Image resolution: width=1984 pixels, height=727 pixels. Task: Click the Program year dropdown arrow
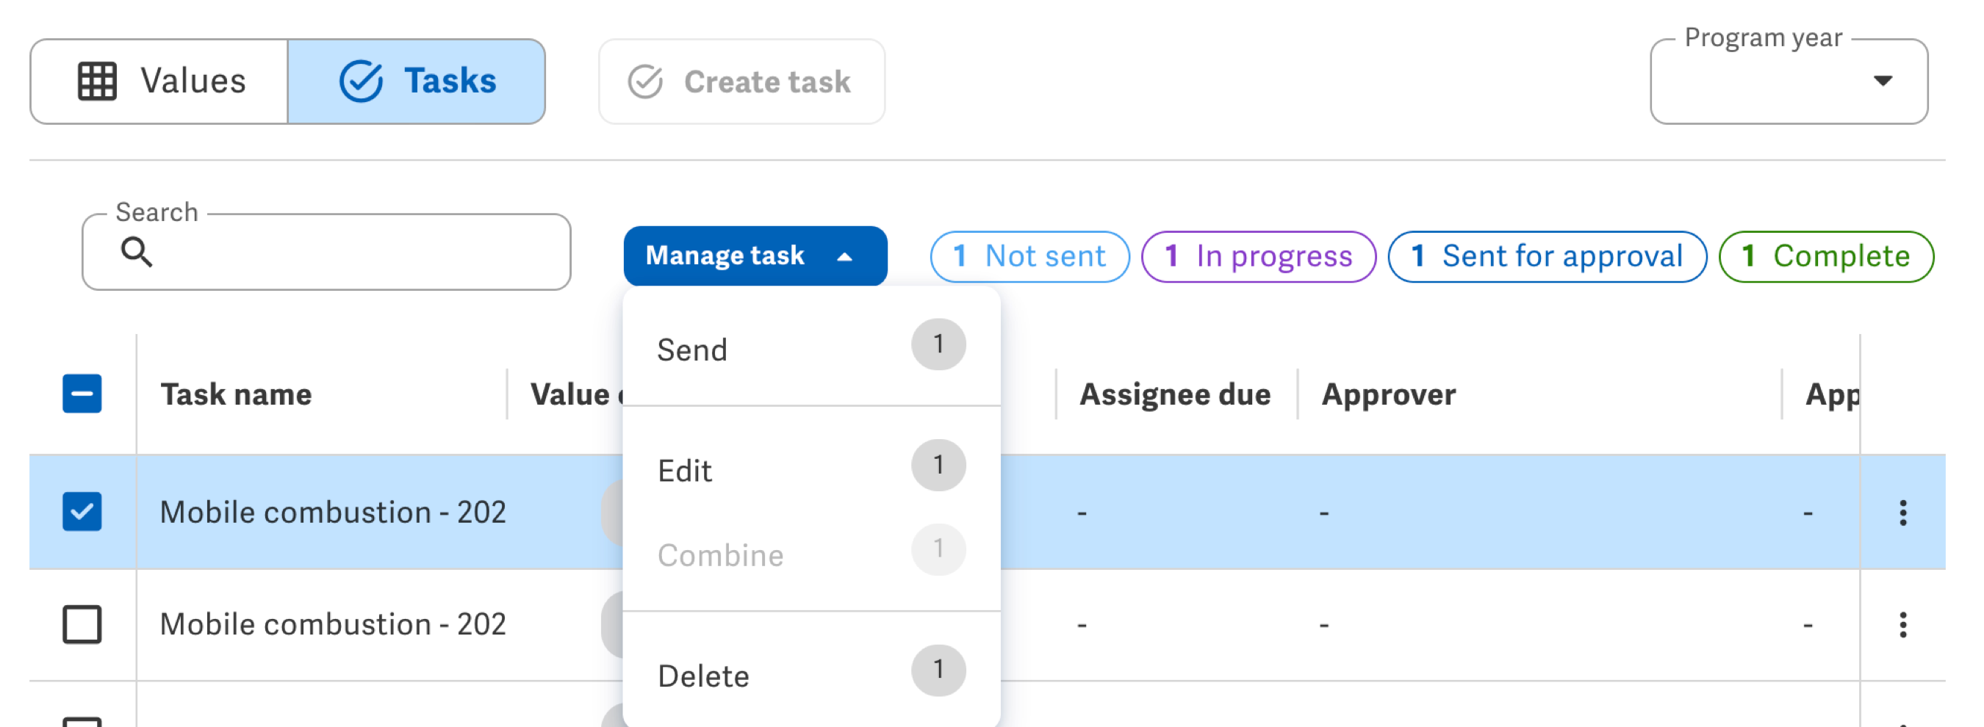[x=1883, y=81]
